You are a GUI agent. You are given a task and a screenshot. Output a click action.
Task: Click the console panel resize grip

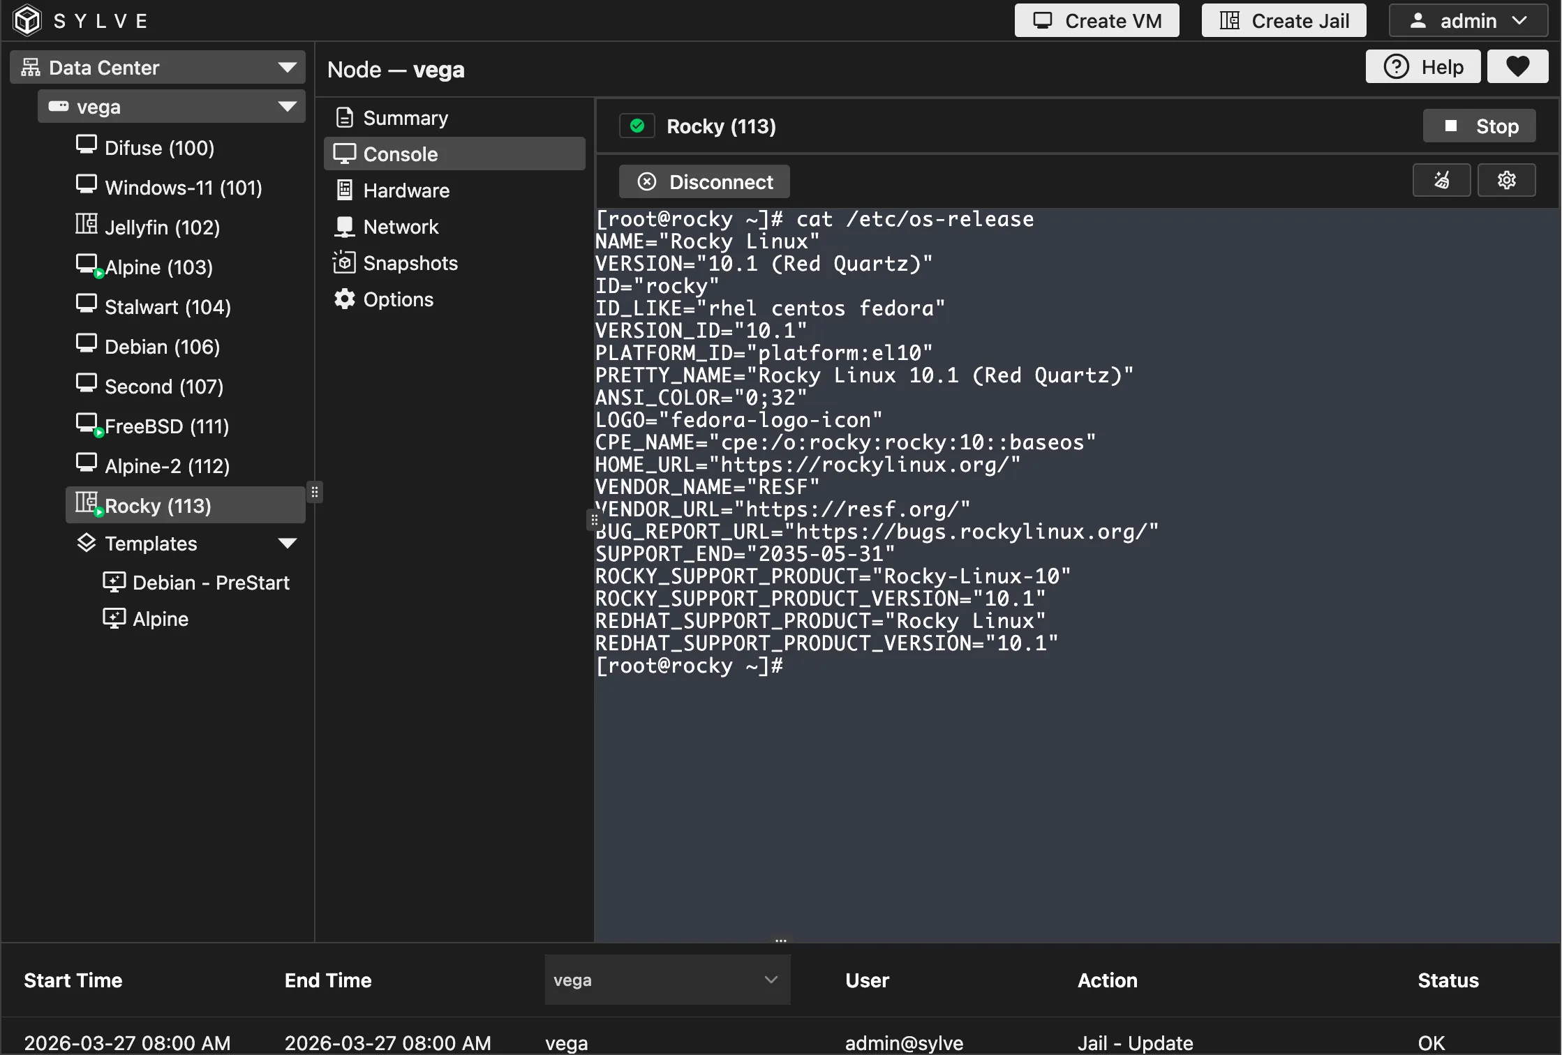[593, 521]
